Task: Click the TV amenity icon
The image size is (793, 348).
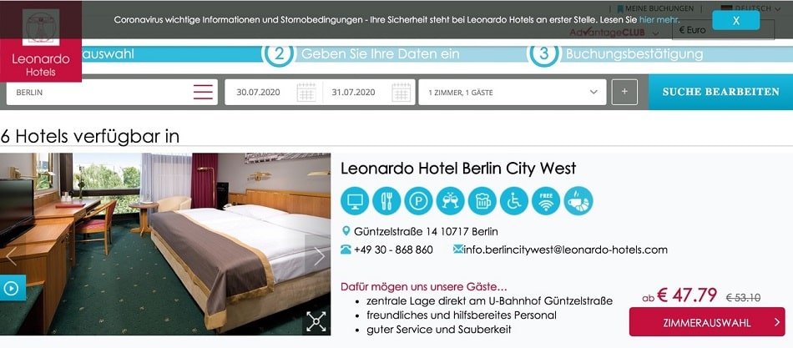Action: pos(355,201)
